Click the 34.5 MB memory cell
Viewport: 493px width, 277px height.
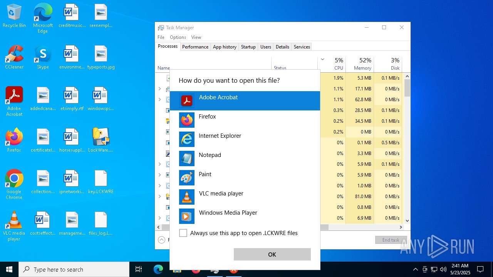(359, 121)
